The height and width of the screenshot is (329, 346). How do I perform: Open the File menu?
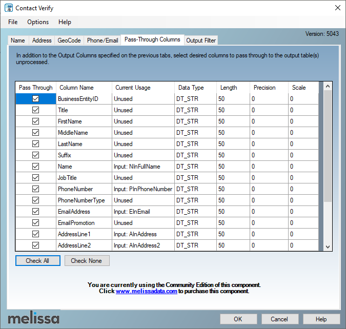[x=13, y=22]
